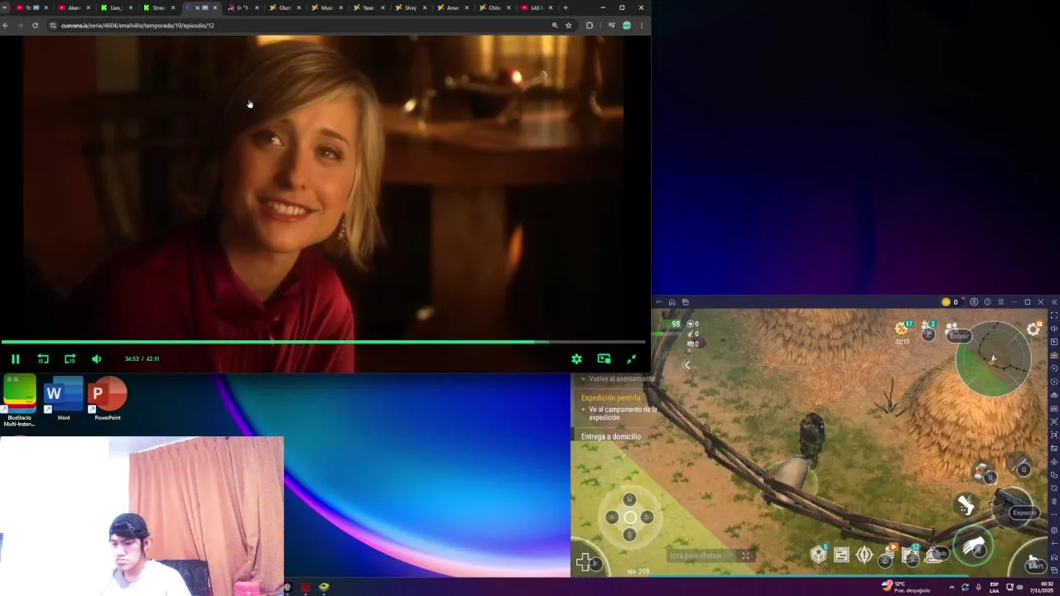
Task: Select the Expedición perdida quest
Action: [610, 398]
